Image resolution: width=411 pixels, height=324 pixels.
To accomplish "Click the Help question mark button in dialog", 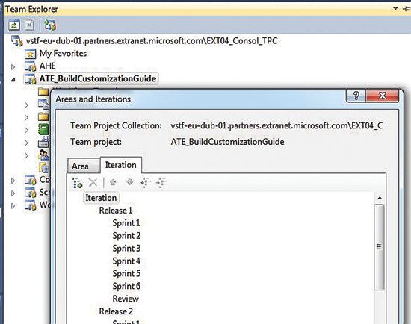I will click(356, 96).
